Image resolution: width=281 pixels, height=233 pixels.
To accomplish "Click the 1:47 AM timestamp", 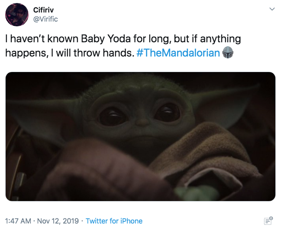I will tap(18, 221).
